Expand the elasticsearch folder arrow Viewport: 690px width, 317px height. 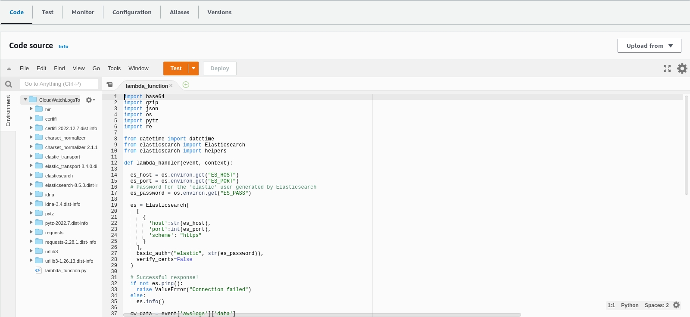(x=31, y=175)
